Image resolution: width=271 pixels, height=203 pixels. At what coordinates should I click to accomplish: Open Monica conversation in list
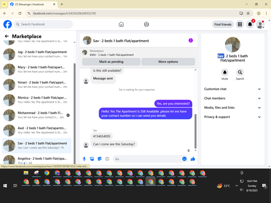click(x=36, y=100)
